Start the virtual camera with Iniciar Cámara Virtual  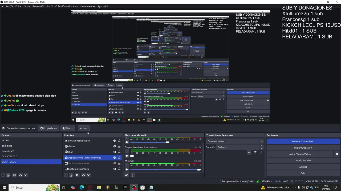[x=300, y=154]
